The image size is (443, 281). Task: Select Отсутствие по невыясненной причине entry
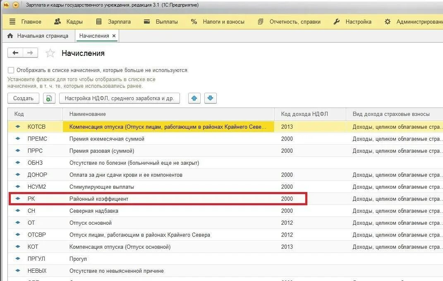pos(116,271)
